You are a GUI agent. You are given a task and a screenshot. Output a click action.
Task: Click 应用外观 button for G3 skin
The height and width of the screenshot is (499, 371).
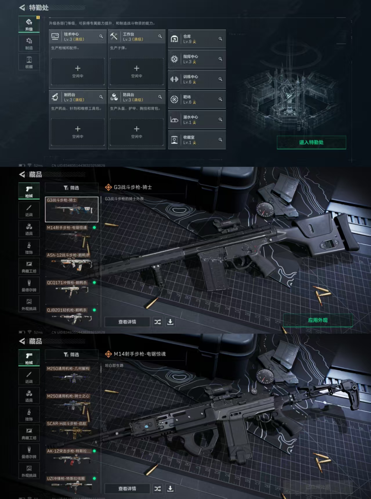coord(318,320)
